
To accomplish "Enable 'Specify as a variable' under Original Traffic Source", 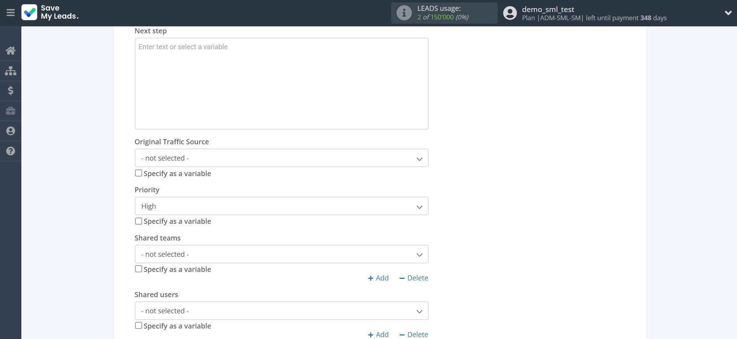I will coord(139,173).
